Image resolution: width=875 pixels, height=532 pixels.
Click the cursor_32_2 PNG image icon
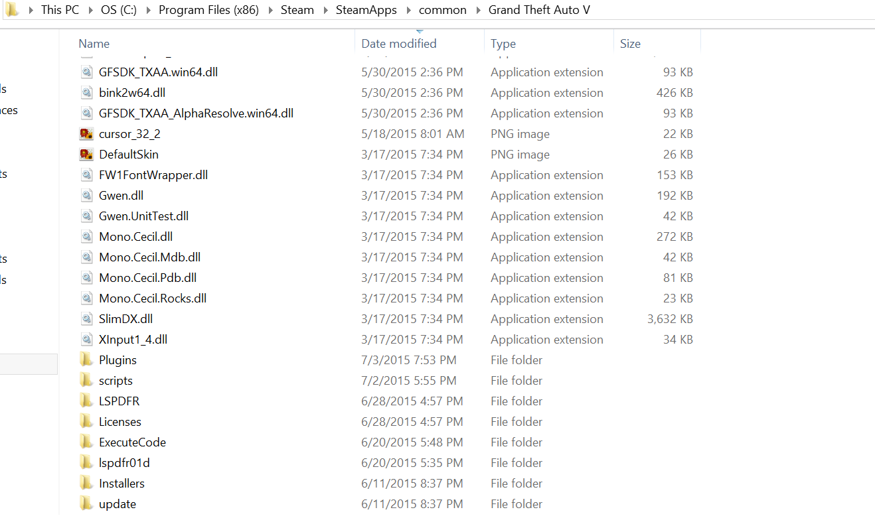[x=86, y=134]
